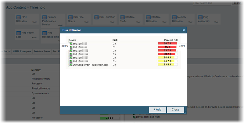Add the Interface Utilization report via +Add

(164, 22)
